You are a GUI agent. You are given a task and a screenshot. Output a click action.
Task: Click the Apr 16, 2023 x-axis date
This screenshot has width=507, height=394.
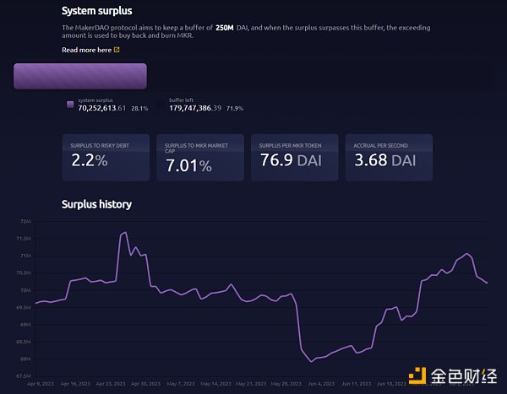[75, 384]
